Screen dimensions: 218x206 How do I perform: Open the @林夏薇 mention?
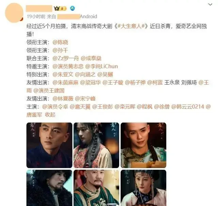click(63, 99)
